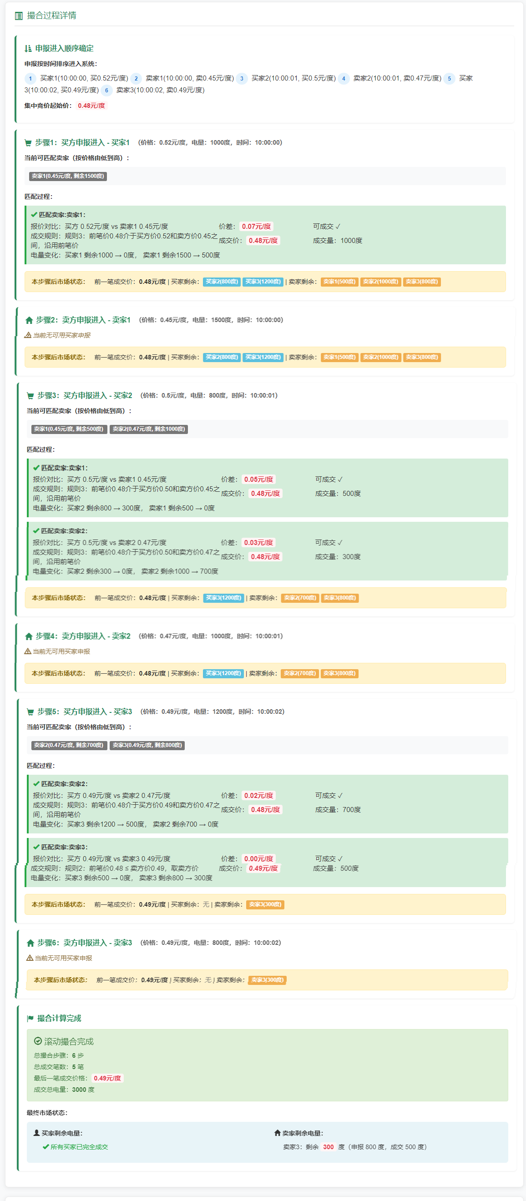Click the numbered circle 1 before 买家1
Image resolution: width=526 pixels, height=1201 pixels.
click(x=30, y=78)
